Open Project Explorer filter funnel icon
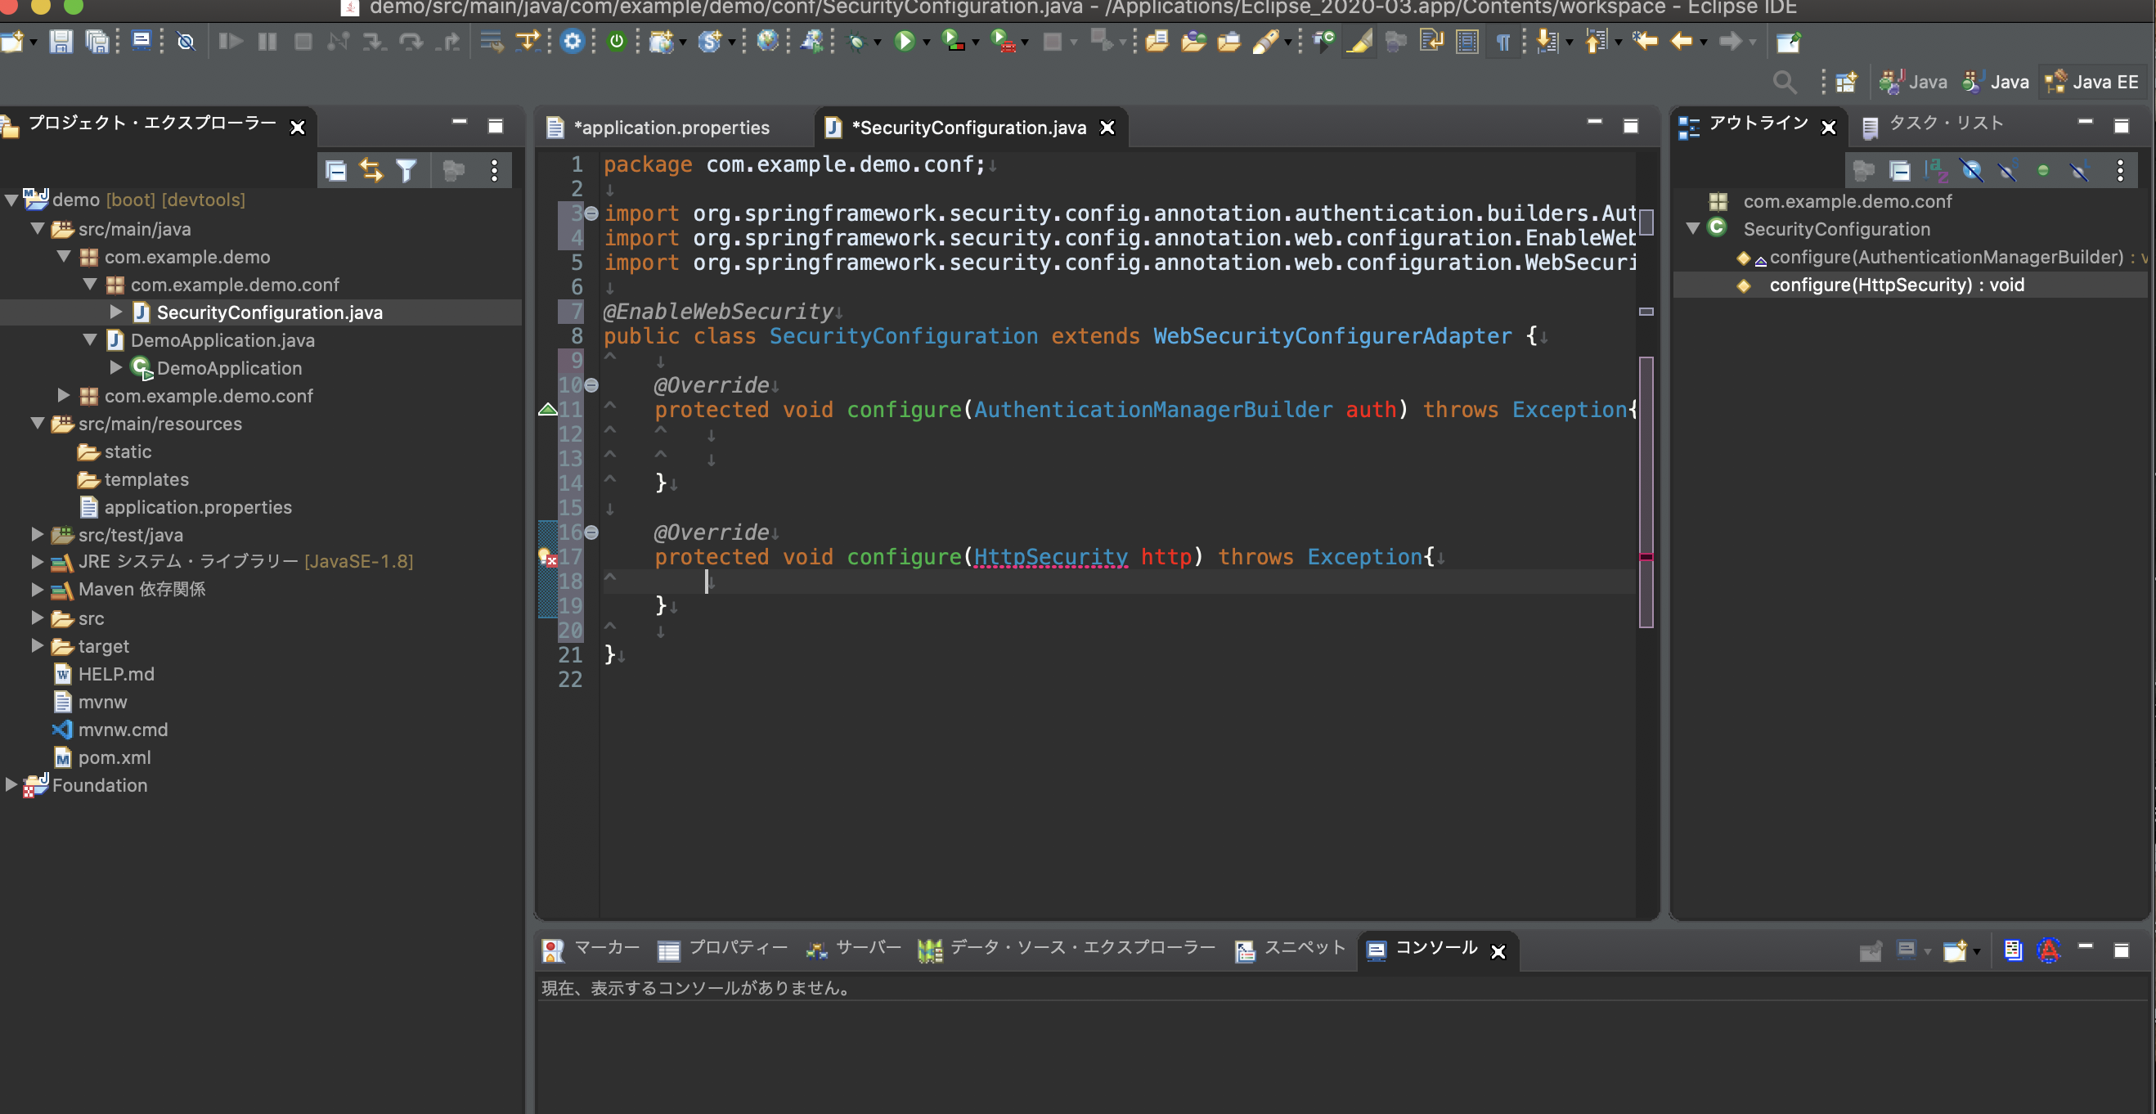Screen dimensions: 2156x1114 click(406, 172)
